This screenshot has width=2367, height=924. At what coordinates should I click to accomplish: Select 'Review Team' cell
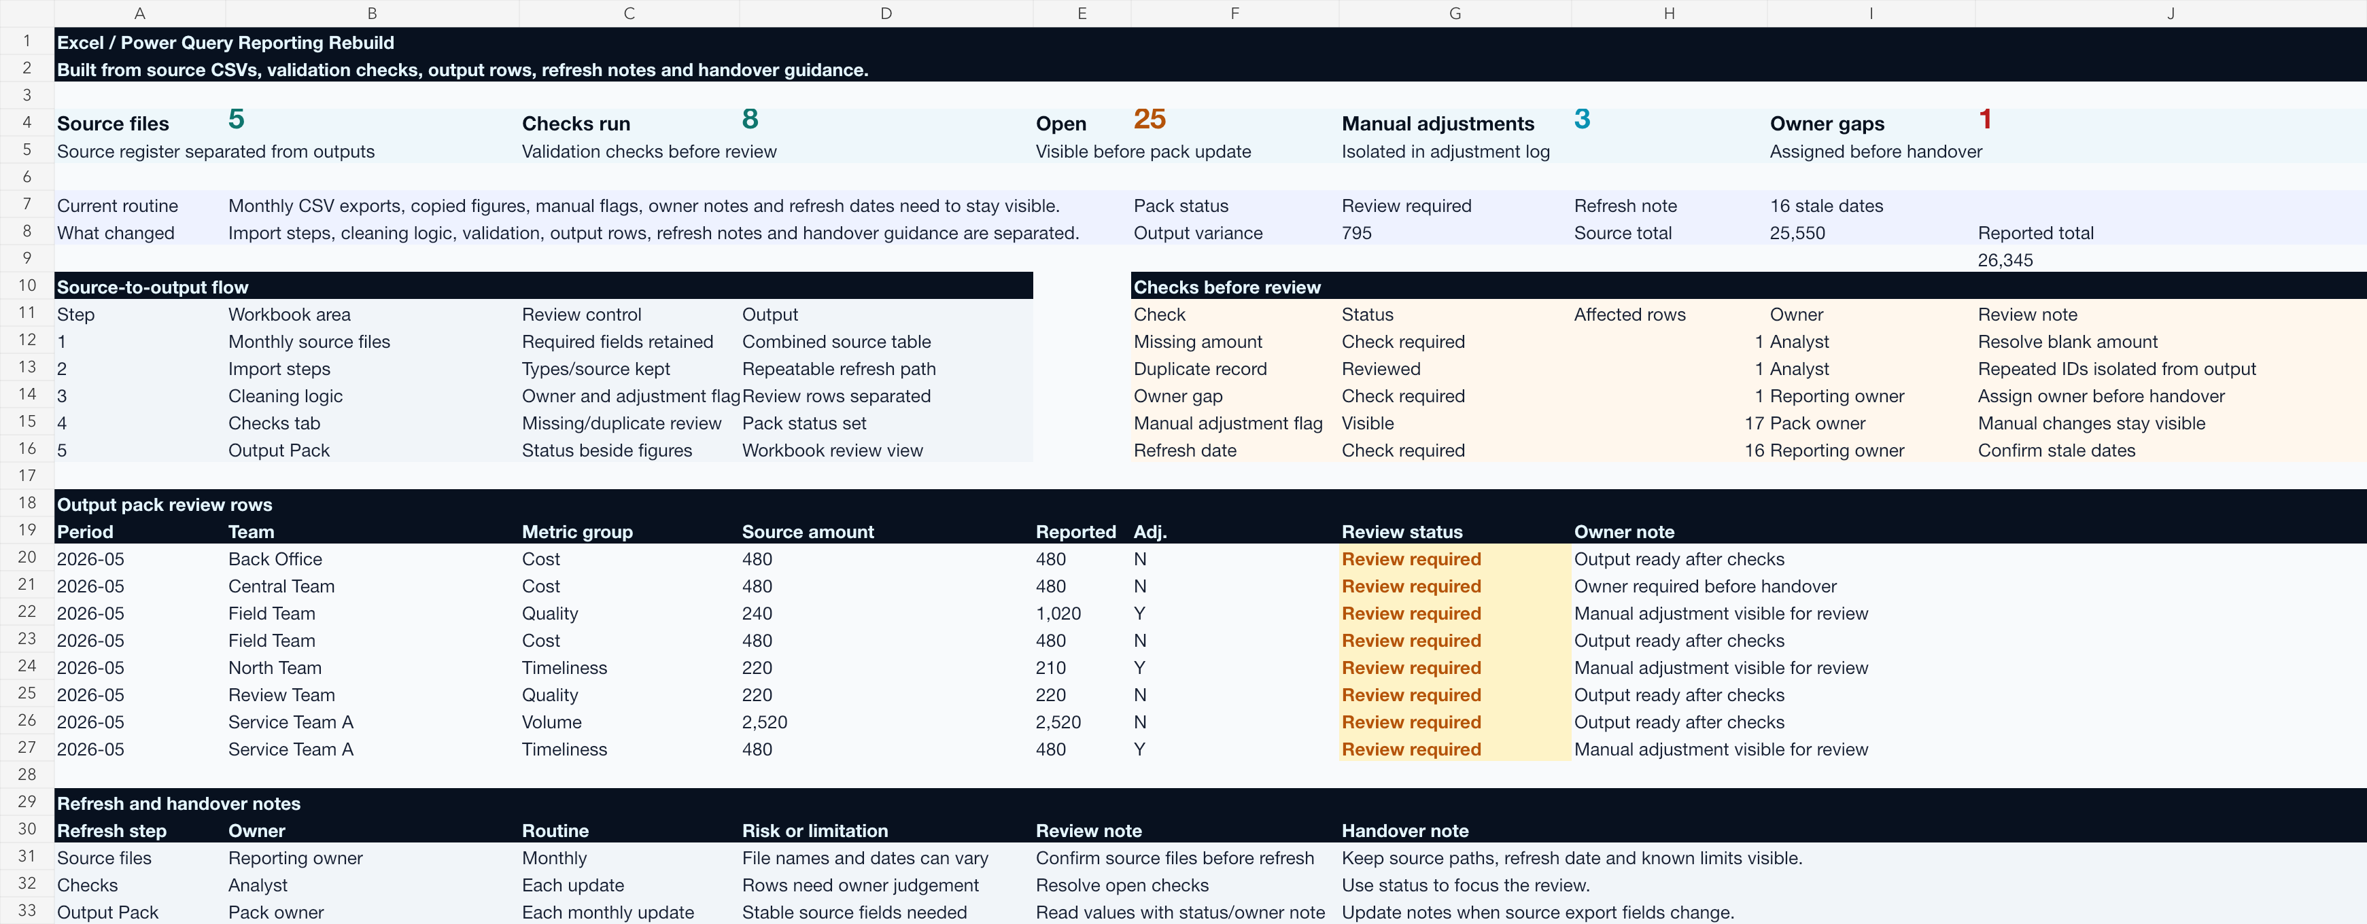pos(281,695)
